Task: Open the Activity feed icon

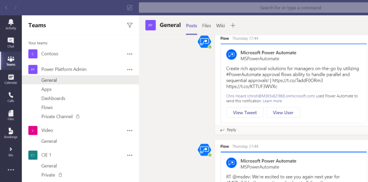Action: tap(11, 24)
